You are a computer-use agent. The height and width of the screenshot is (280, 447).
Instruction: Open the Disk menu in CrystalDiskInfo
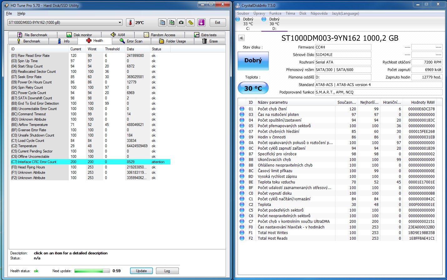point(303,13)
